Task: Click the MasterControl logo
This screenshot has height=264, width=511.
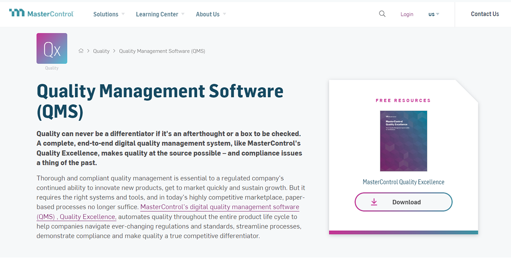Action: click(41, 13)
